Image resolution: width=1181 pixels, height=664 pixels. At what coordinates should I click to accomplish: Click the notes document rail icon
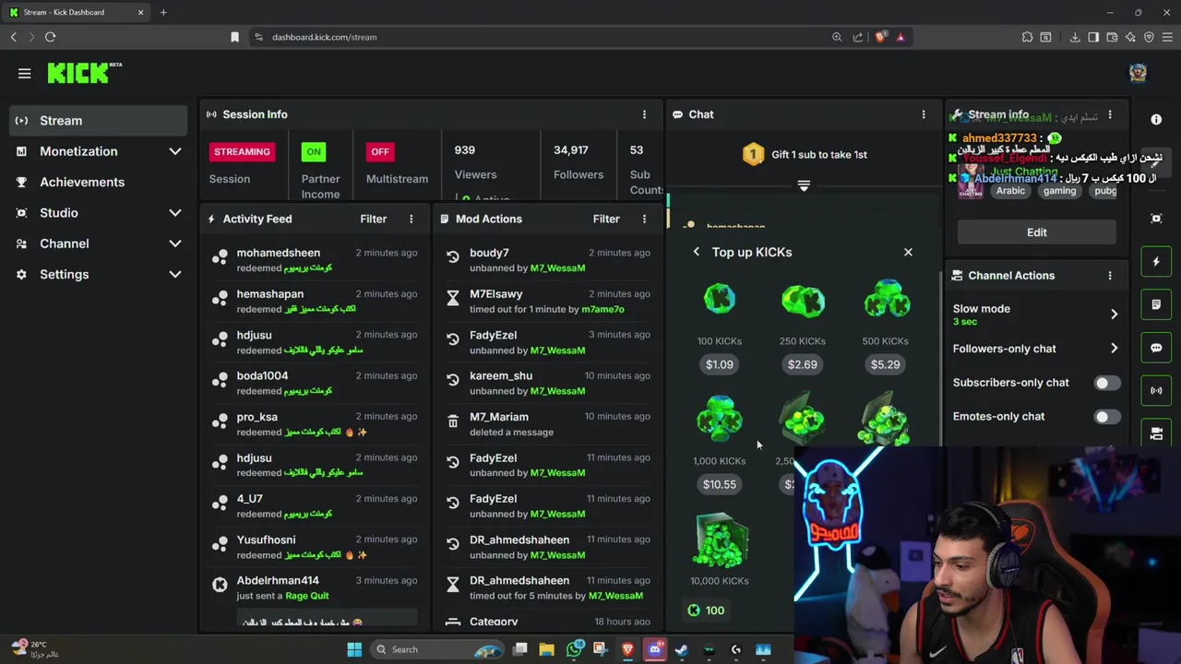pos(1156,304)
